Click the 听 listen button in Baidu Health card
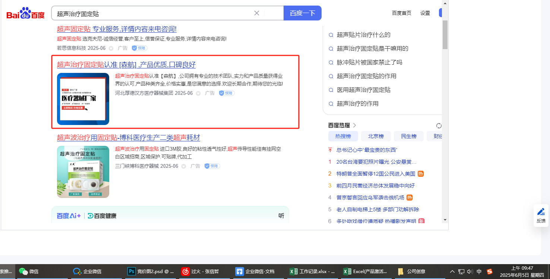This screenshot has width=550, height=279. click(x=281, y=216)
